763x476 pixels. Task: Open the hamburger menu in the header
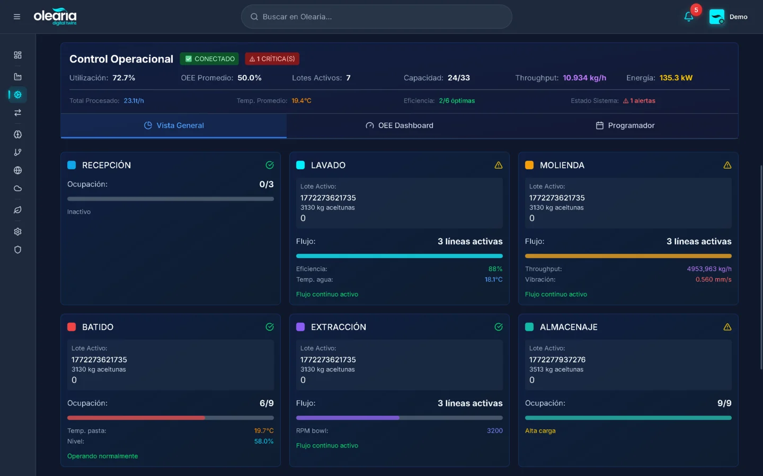click(x=17, y=17)
